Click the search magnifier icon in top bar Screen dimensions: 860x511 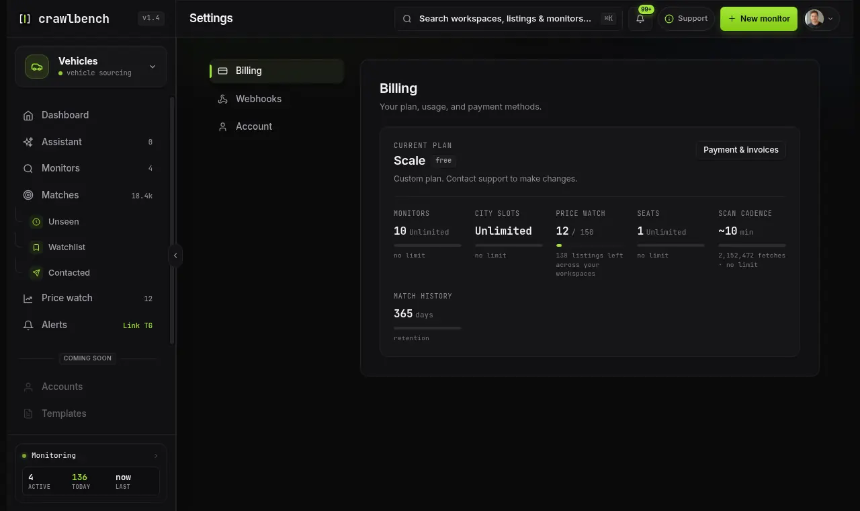pos(407,19)
